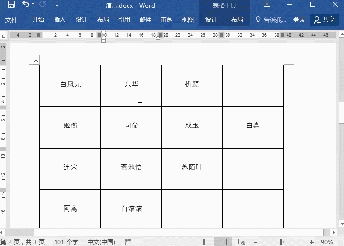Click the right indent marker on ruler
This screenshot has width=344, height=246.
click(158, 38)
